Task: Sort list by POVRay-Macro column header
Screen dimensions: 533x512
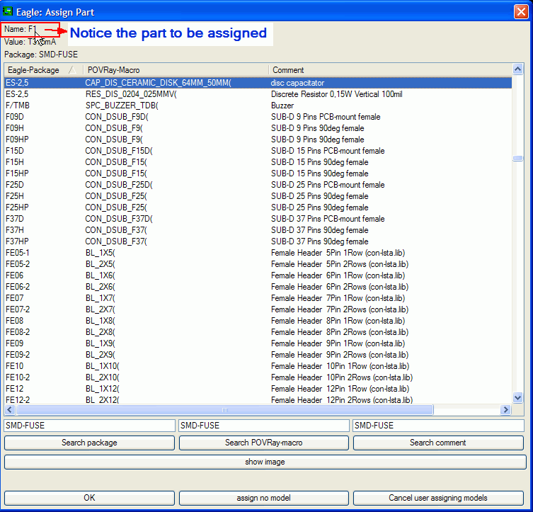Action: (176, 70)
